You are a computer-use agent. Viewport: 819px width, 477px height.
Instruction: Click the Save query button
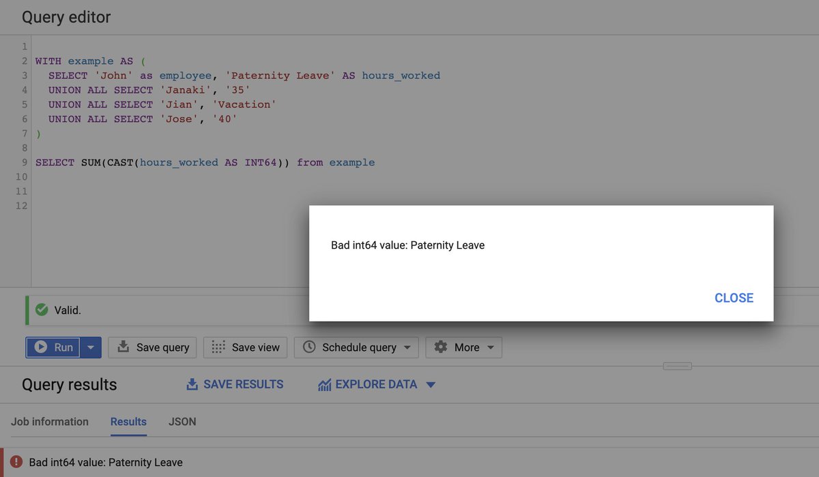[x=153, y=348]
